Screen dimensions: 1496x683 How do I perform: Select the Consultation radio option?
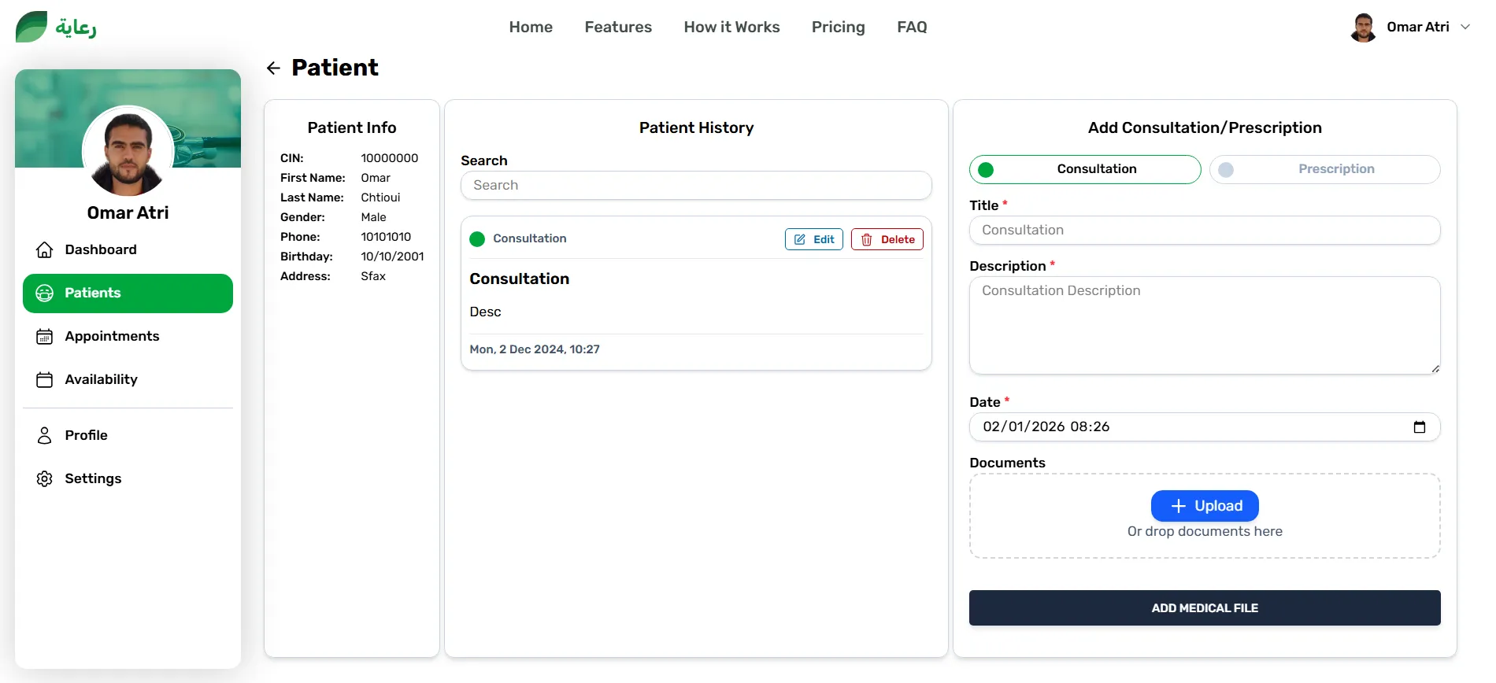point(1085,169)
